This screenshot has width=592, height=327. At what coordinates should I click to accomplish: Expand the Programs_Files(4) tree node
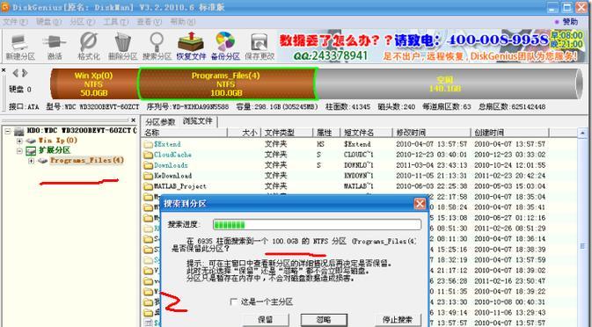tap(32, 161)
